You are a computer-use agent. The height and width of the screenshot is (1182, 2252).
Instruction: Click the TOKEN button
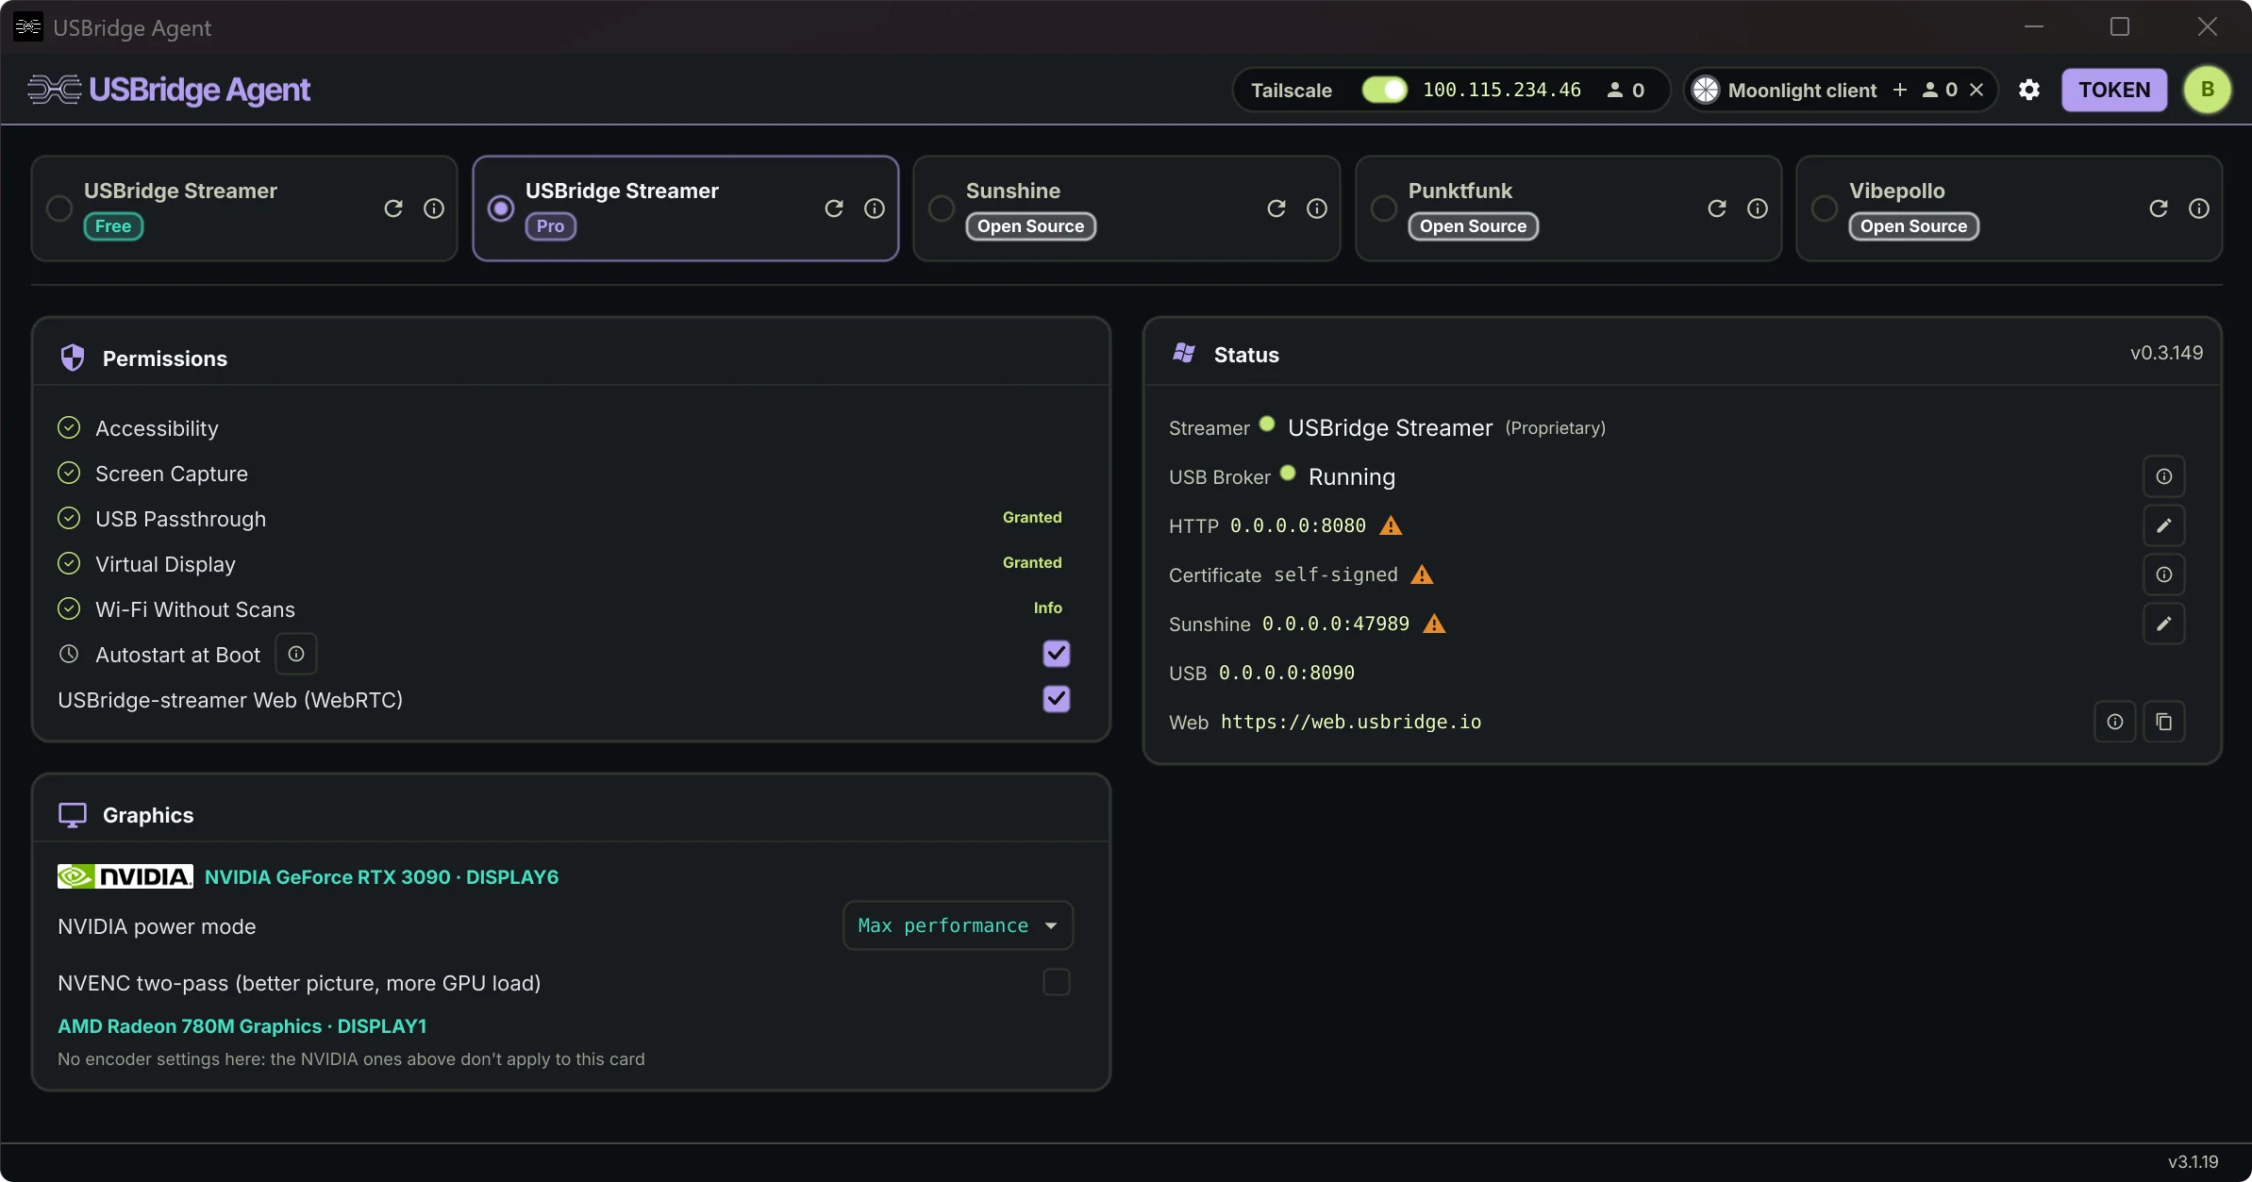coord(2114,90)
